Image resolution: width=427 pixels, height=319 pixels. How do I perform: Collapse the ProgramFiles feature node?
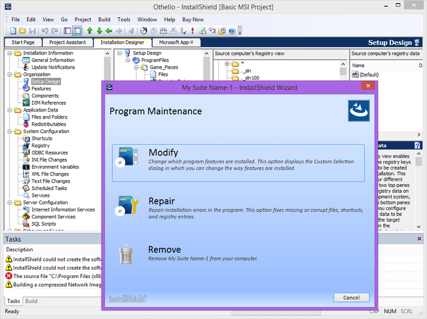[x=128, y=60]
